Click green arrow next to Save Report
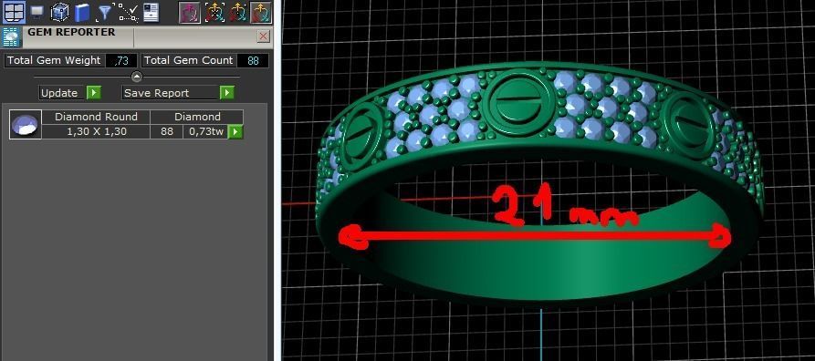The image size is (815, 361). pyautogui.click(x=227, y=93)
